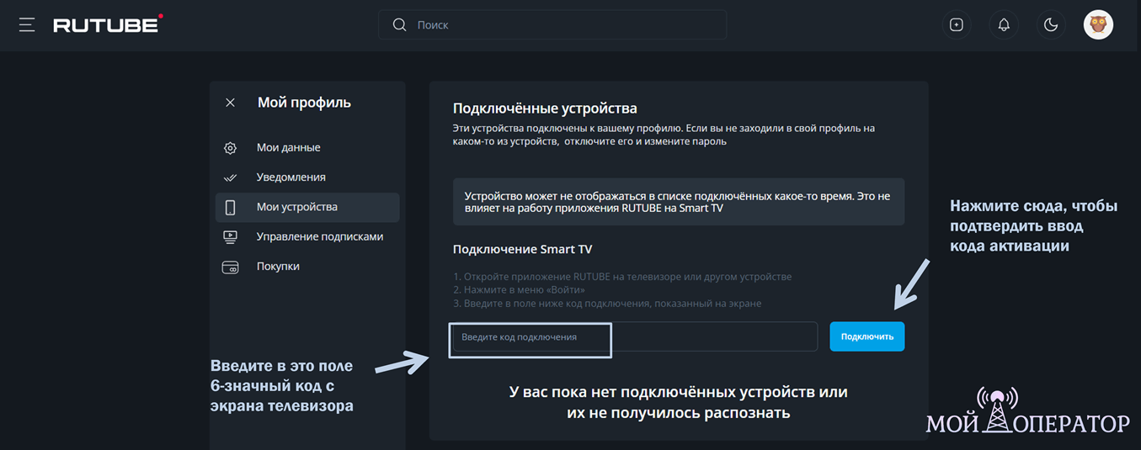Click the Уведомления checkmark icon

click(x=230, y=177)
